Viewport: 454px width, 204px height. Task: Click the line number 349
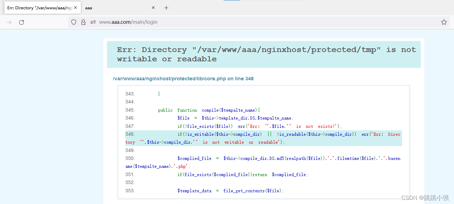pos(130,151)
